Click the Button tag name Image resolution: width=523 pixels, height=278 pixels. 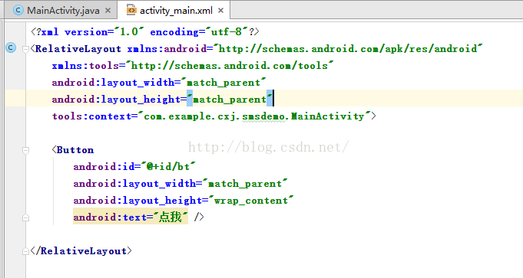(x=75, y=150)
